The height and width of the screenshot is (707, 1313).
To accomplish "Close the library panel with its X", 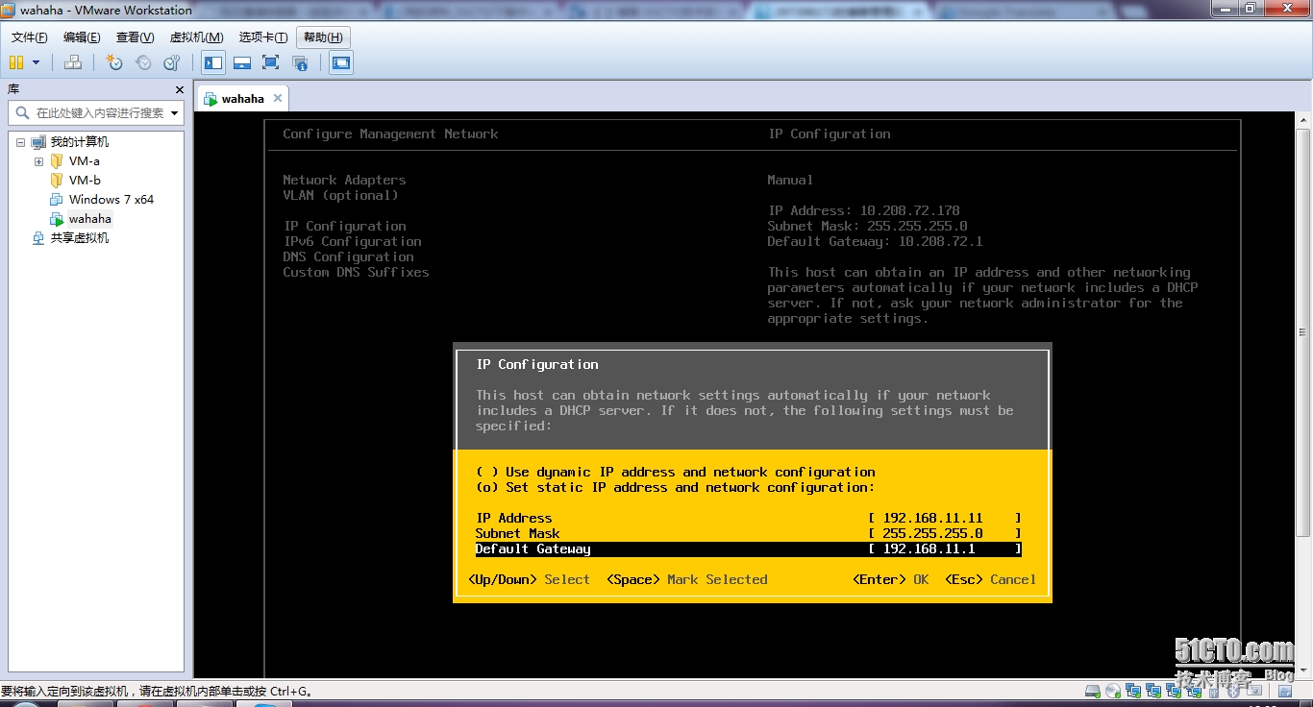I will (180, 89).
